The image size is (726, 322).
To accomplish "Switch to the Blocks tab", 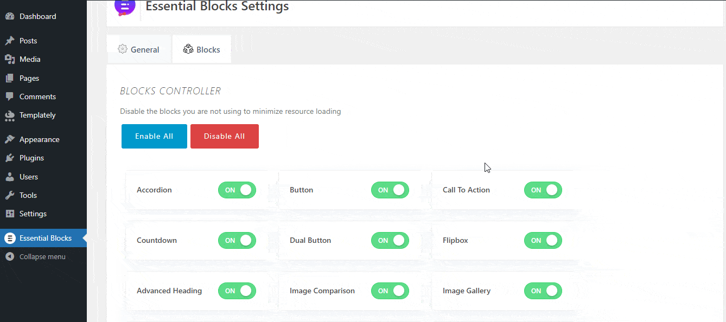I will tap(202, 49).
